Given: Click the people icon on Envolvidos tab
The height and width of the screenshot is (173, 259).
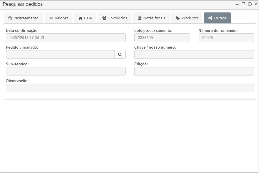Looking at the screenshot, I should 104,18.
